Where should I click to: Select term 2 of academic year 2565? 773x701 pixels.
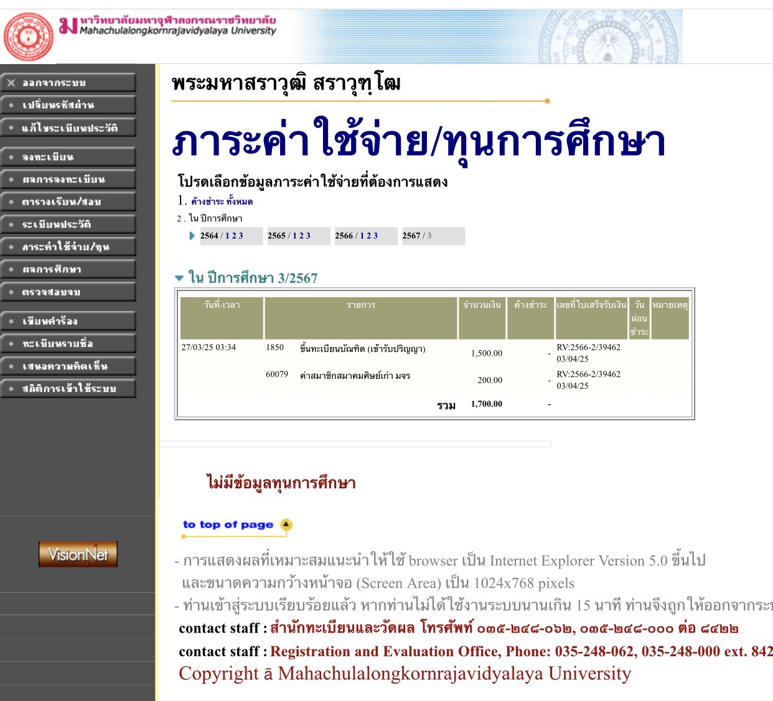click(301, 236)
